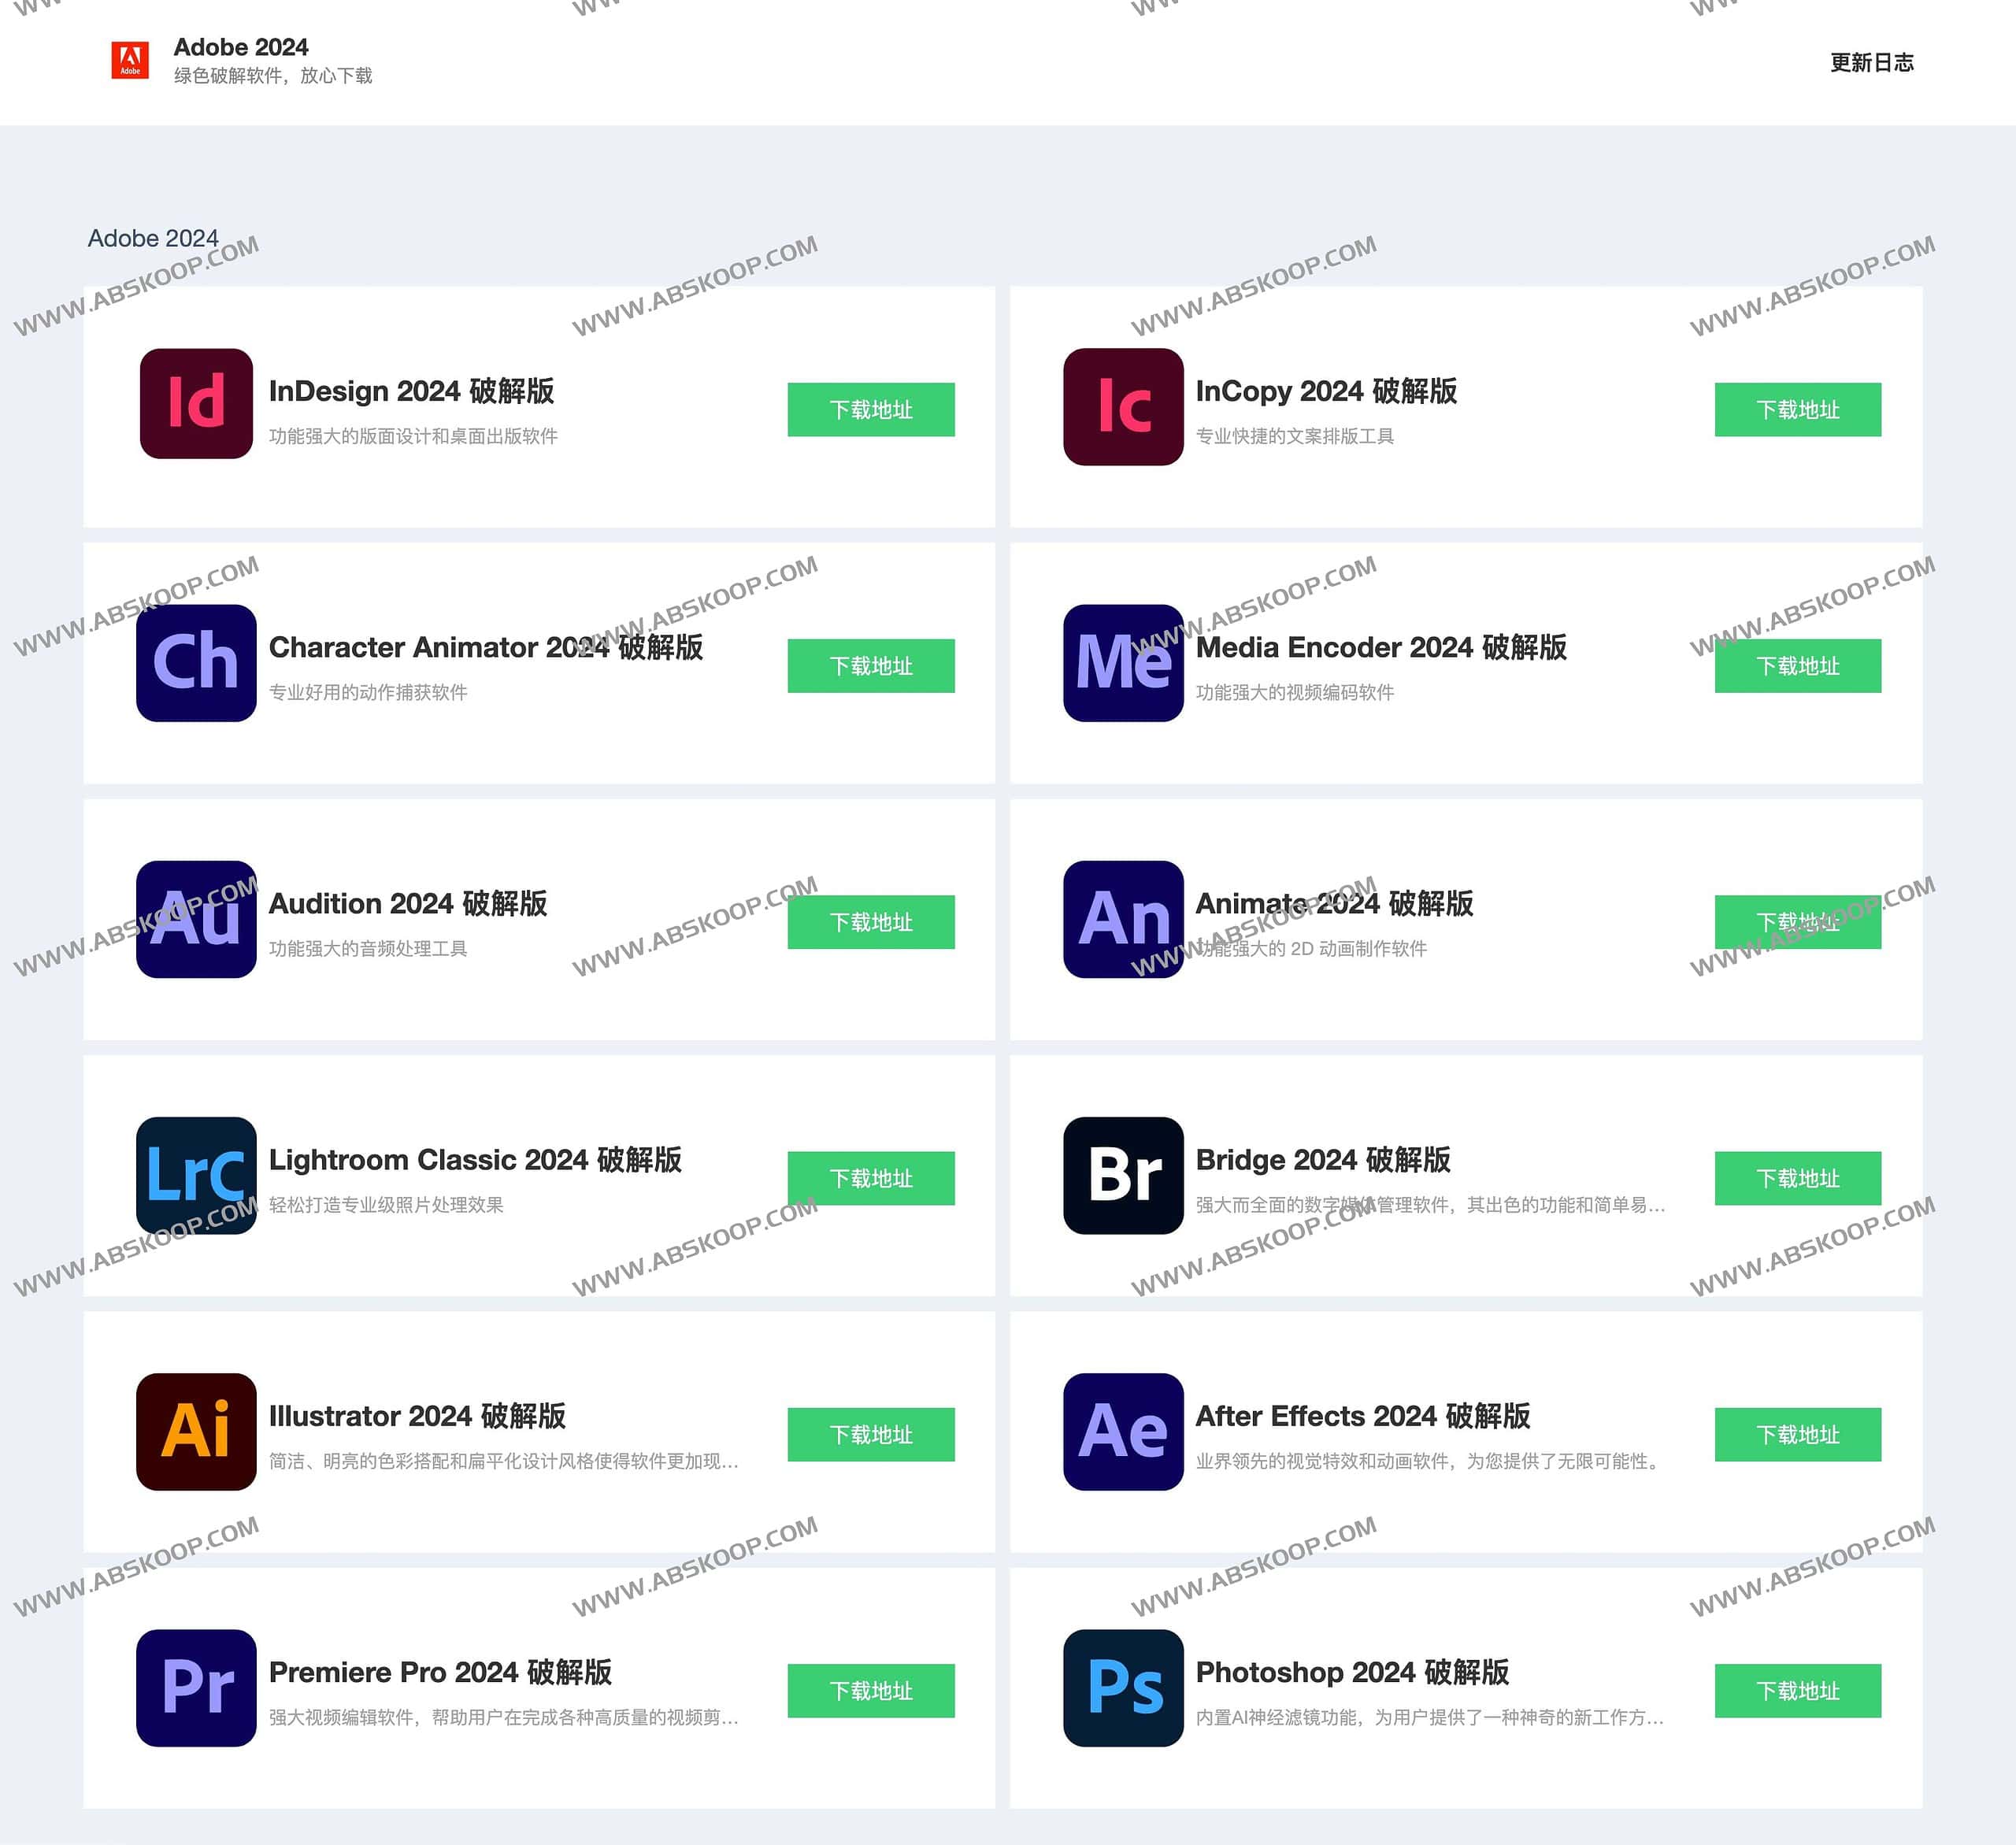Viewport: 2016px width, 1845px height.
Task: Click the After Effects Ae icon
Action: [1123, 1432]
